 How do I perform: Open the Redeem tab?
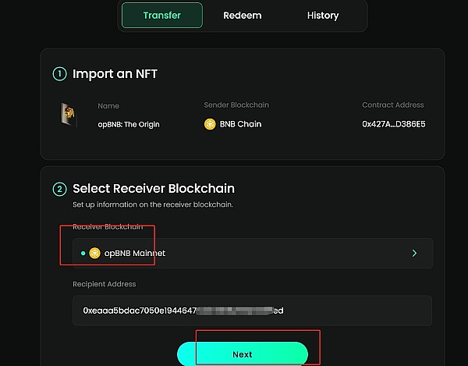coord(242,16)
